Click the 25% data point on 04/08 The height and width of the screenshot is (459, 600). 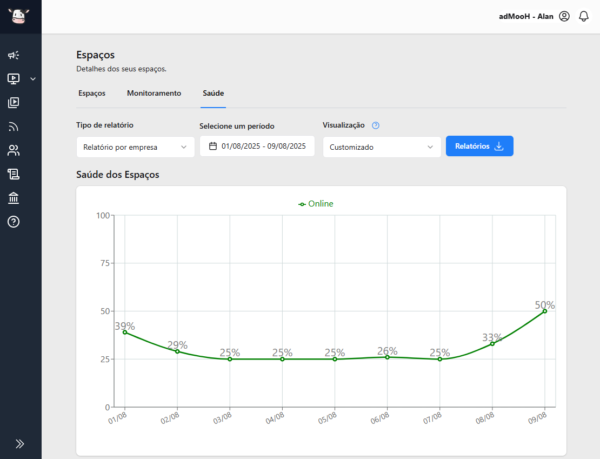[x=282, y=359]
